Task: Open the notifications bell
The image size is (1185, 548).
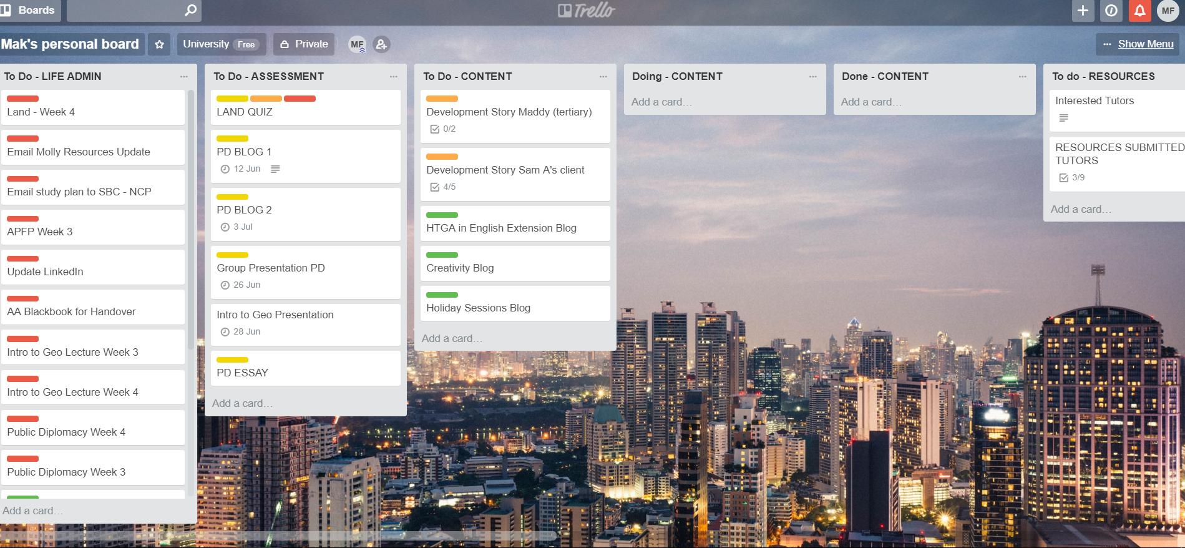Action: pos(1139,11)
